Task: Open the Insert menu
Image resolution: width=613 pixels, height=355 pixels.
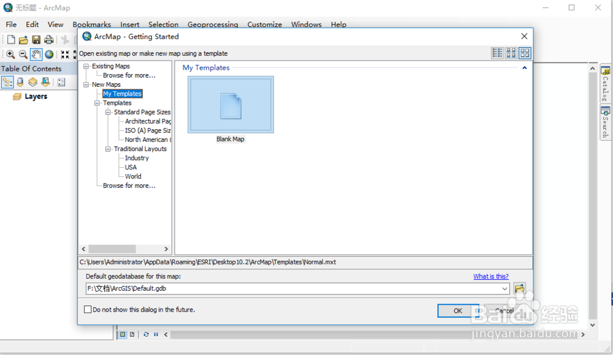Action: coord(130,24)
